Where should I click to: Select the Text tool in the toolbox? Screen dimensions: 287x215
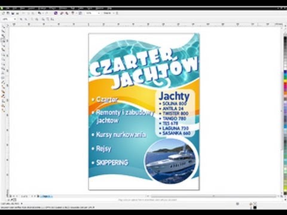[4, 73]
